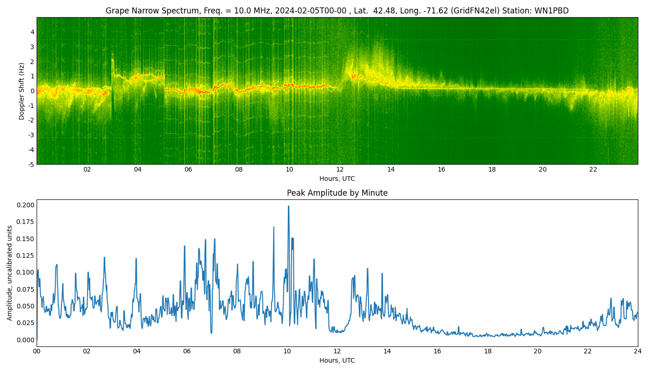The height and width of the screenshot is (371, 649).
Task: Click "Hours, UTC" label below the spectrogram
Action: point(337,179)
